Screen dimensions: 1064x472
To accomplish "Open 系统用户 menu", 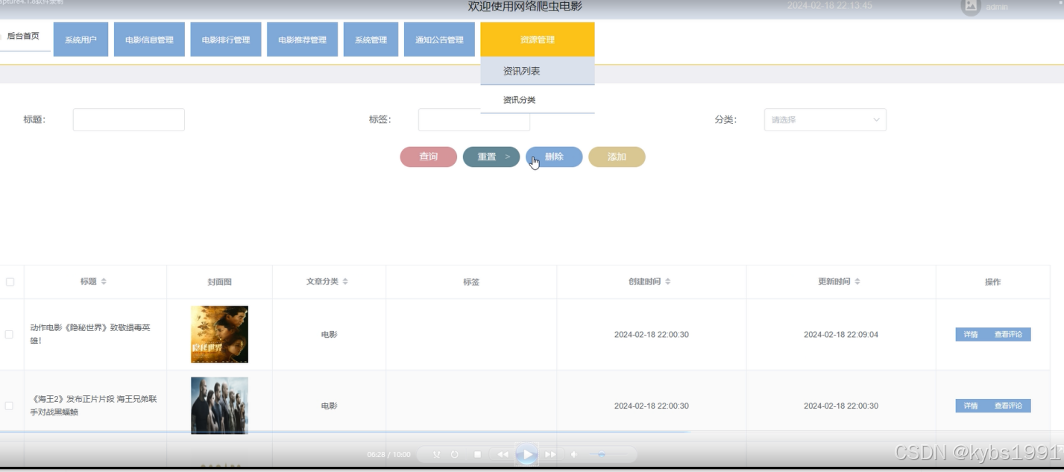I will [81, 40].
